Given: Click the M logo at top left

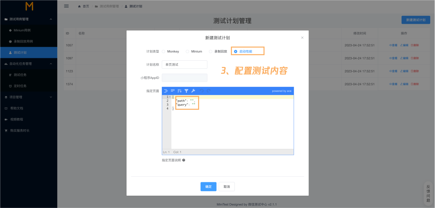Looking at the screenshot, I should point(29,6).
